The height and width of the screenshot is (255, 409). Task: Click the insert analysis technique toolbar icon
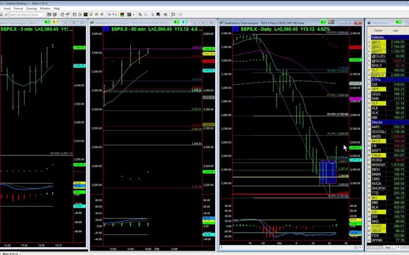(x=80, y=15)
